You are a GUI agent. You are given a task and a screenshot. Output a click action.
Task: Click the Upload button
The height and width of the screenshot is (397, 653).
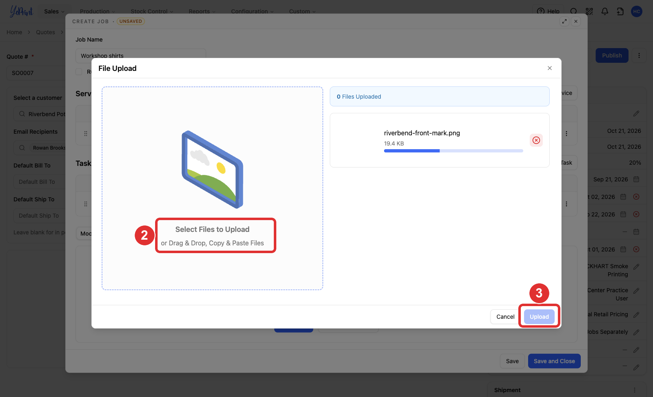pyautogui.click(x=539, y=317)
